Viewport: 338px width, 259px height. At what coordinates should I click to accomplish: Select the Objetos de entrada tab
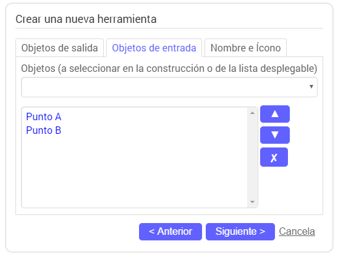click(154, 48)
